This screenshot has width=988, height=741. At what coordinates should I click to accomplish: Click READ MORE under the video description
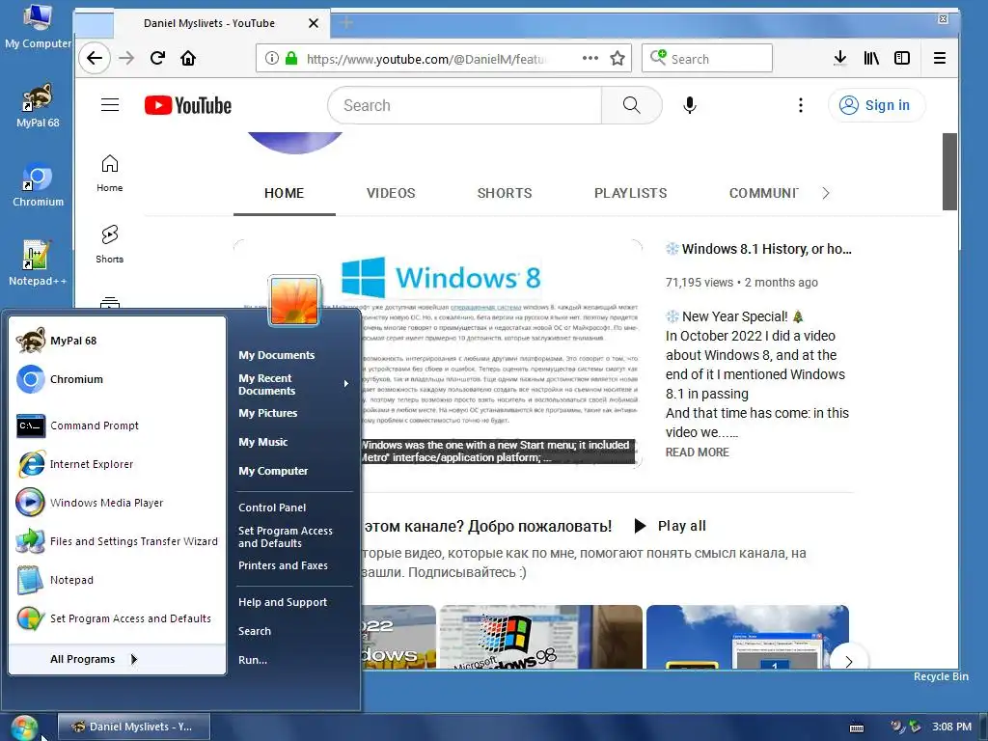697,452
